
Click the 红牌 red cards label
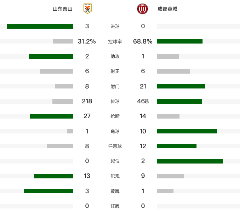pyautogui.click(x=115, y=206)
